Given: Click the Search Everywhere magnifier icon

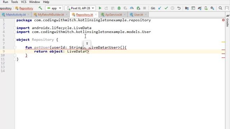Looking at the screenshot, I should coord(220,8).
